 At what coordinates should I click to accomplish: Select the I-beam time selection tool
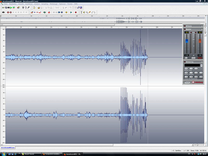[81, 12]
